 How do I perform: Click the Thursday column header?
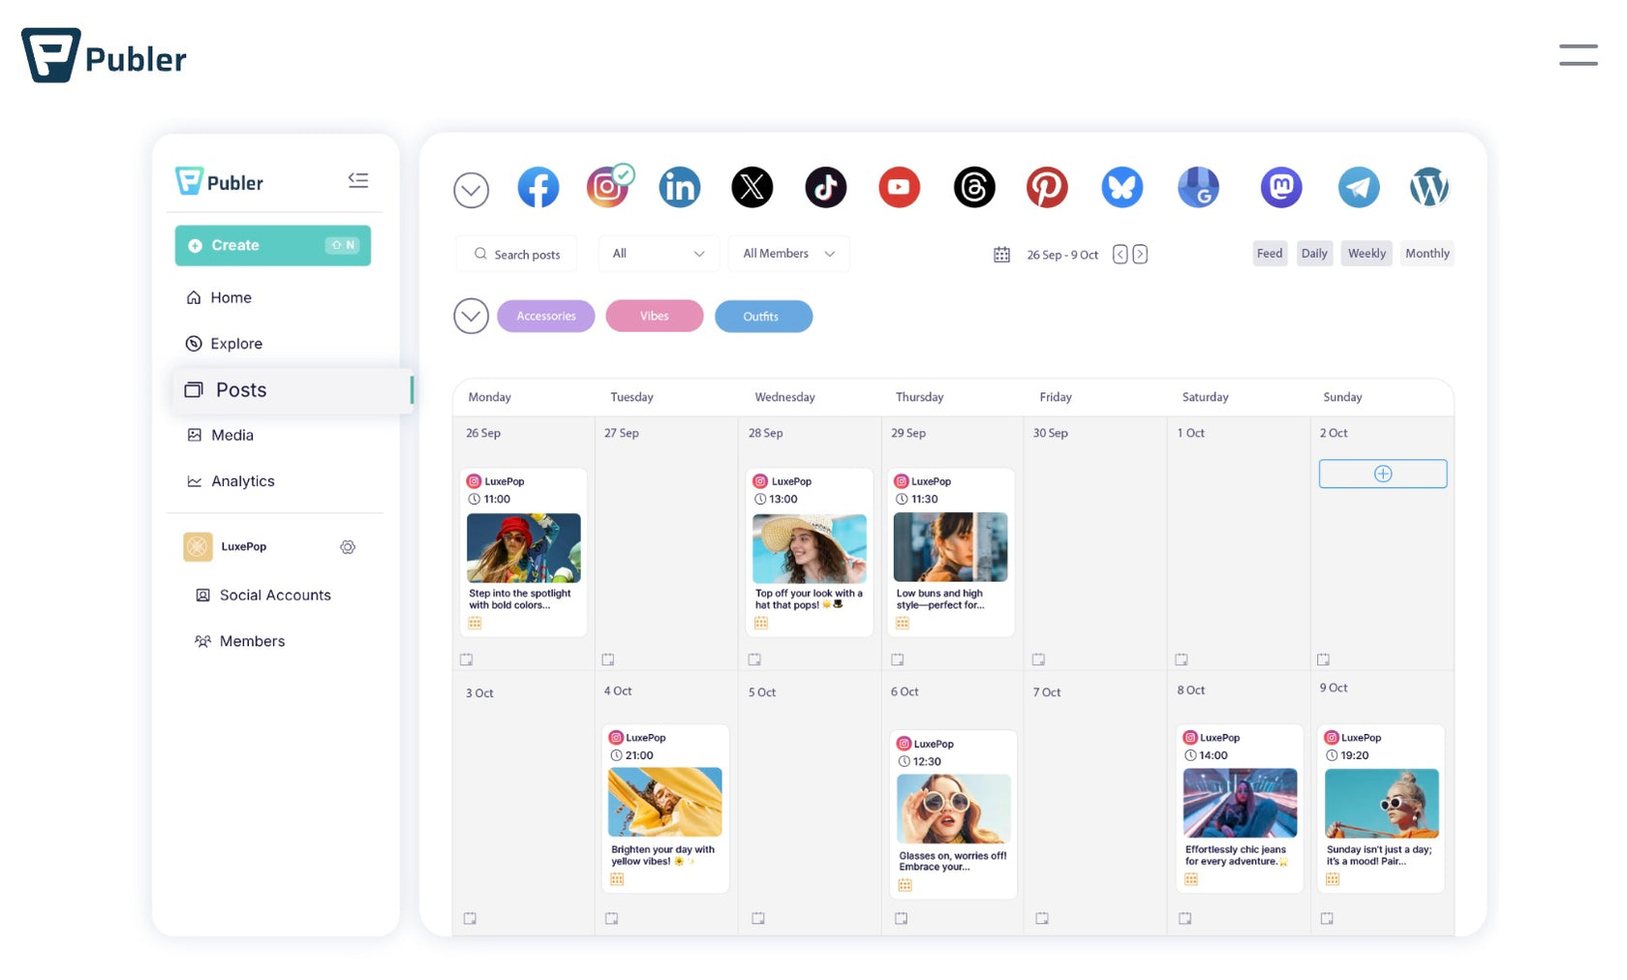919,397
